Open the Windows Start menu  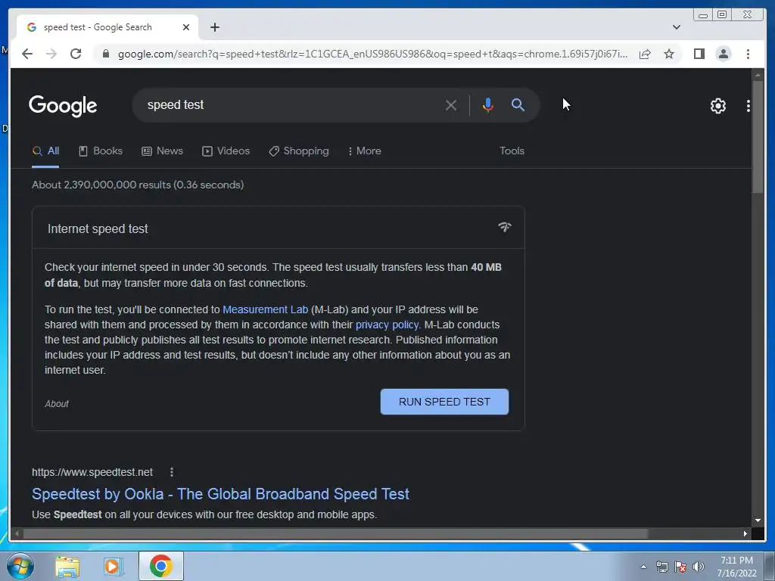click(x=20, y=566)
